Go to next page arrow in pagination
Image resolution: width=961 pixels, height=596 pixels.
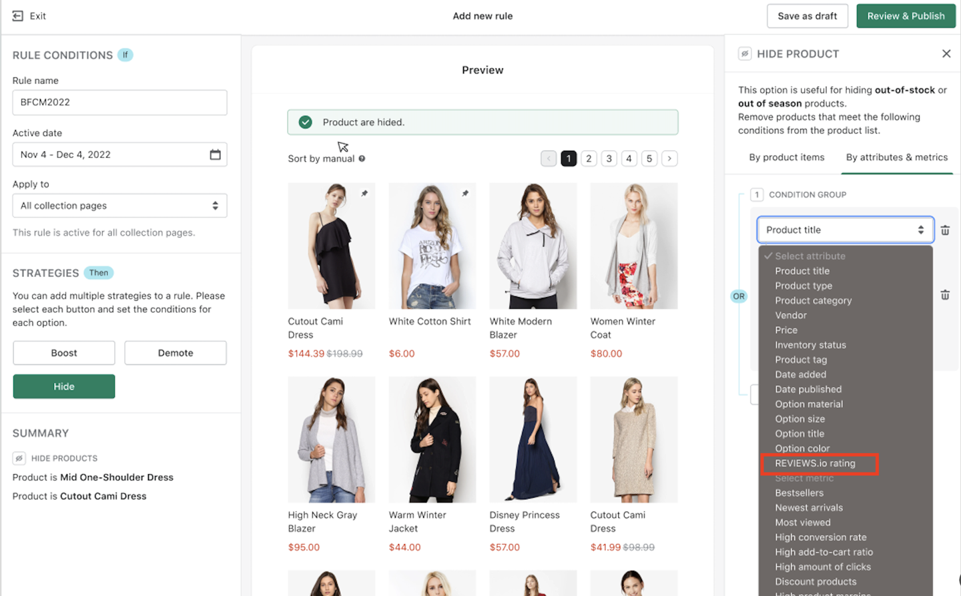tap(669, 159)
